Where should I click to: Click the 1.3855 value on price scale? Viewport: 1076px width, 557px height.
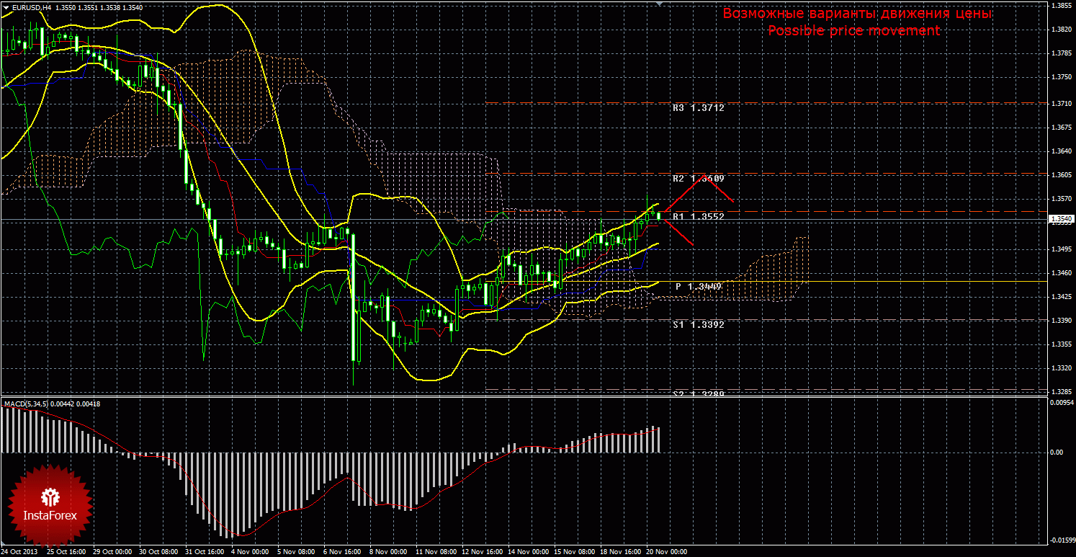(1061, 6)
